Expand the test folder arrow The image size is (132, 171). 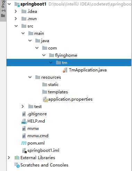coord(23,106)
